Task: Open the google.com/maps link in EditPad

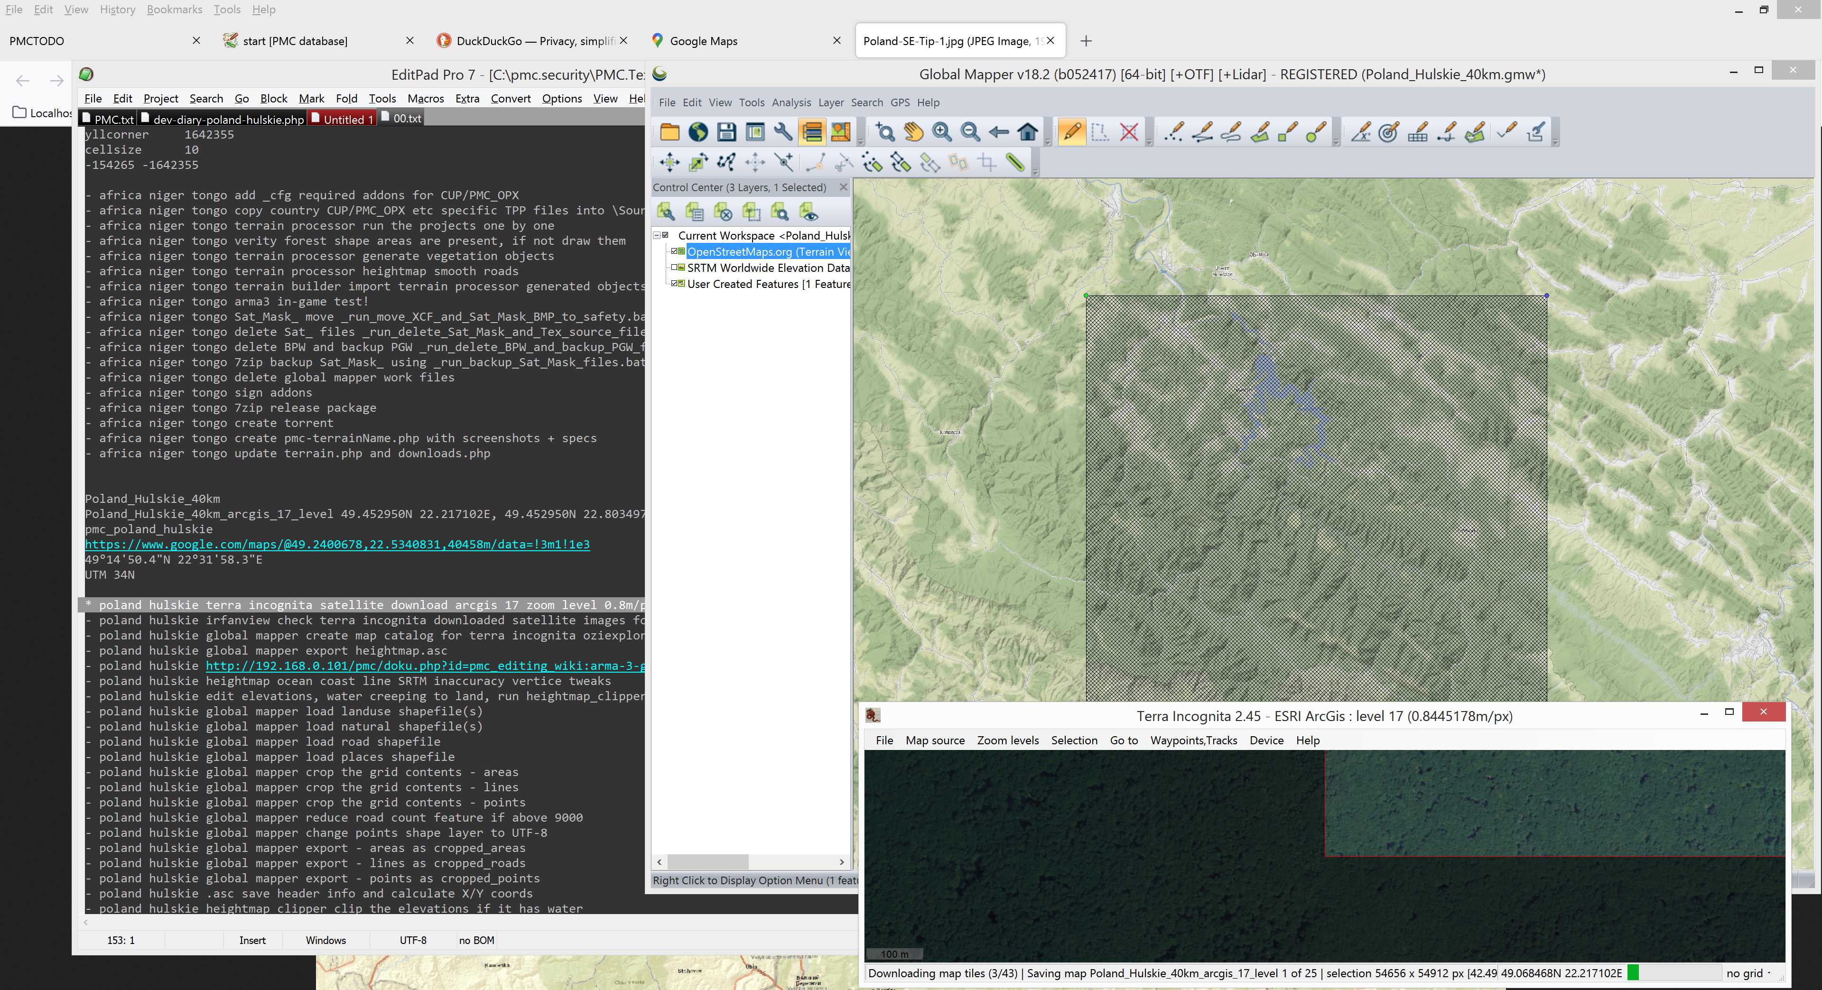Action: point(337,544)
